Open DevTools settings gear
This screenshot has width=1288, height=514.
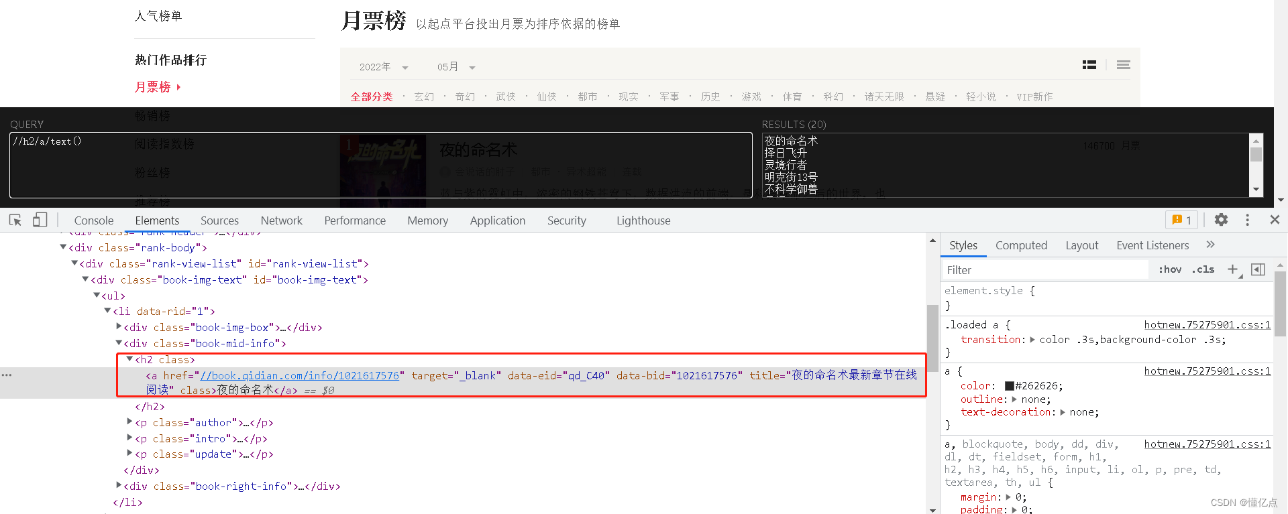coord(1222,220)
